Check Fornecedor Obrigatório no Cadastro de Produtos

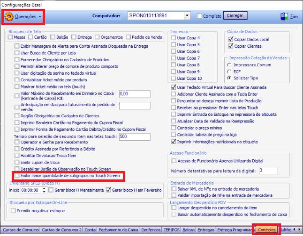coord(17,59)
